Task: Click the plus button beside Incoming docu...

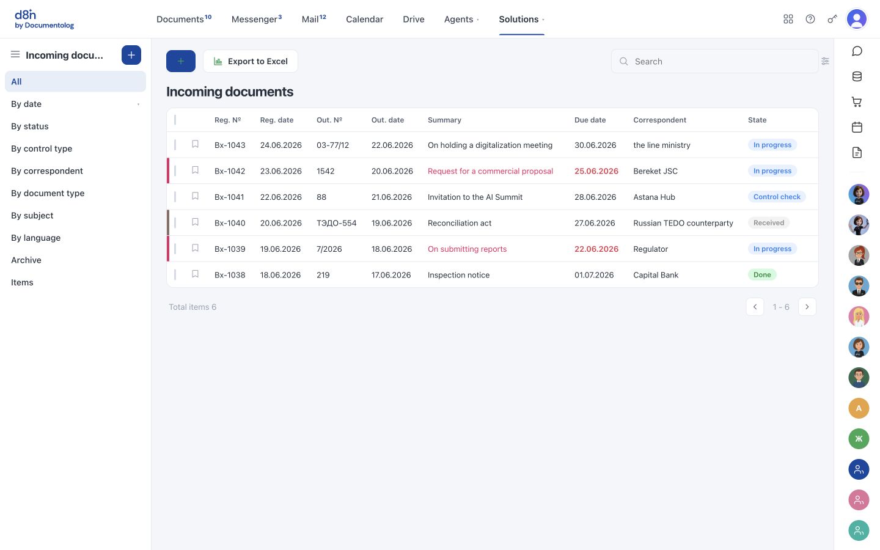Action: (x=131, y=55)
